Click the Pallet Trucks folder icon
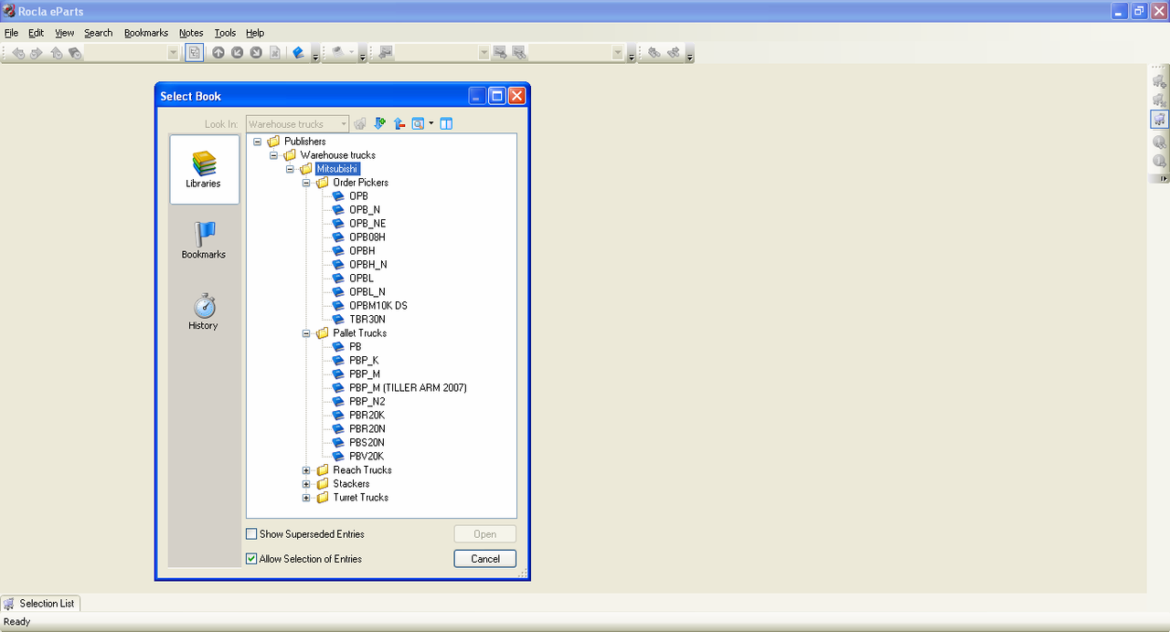This screenshot has height=632, width=1170. 323,333
